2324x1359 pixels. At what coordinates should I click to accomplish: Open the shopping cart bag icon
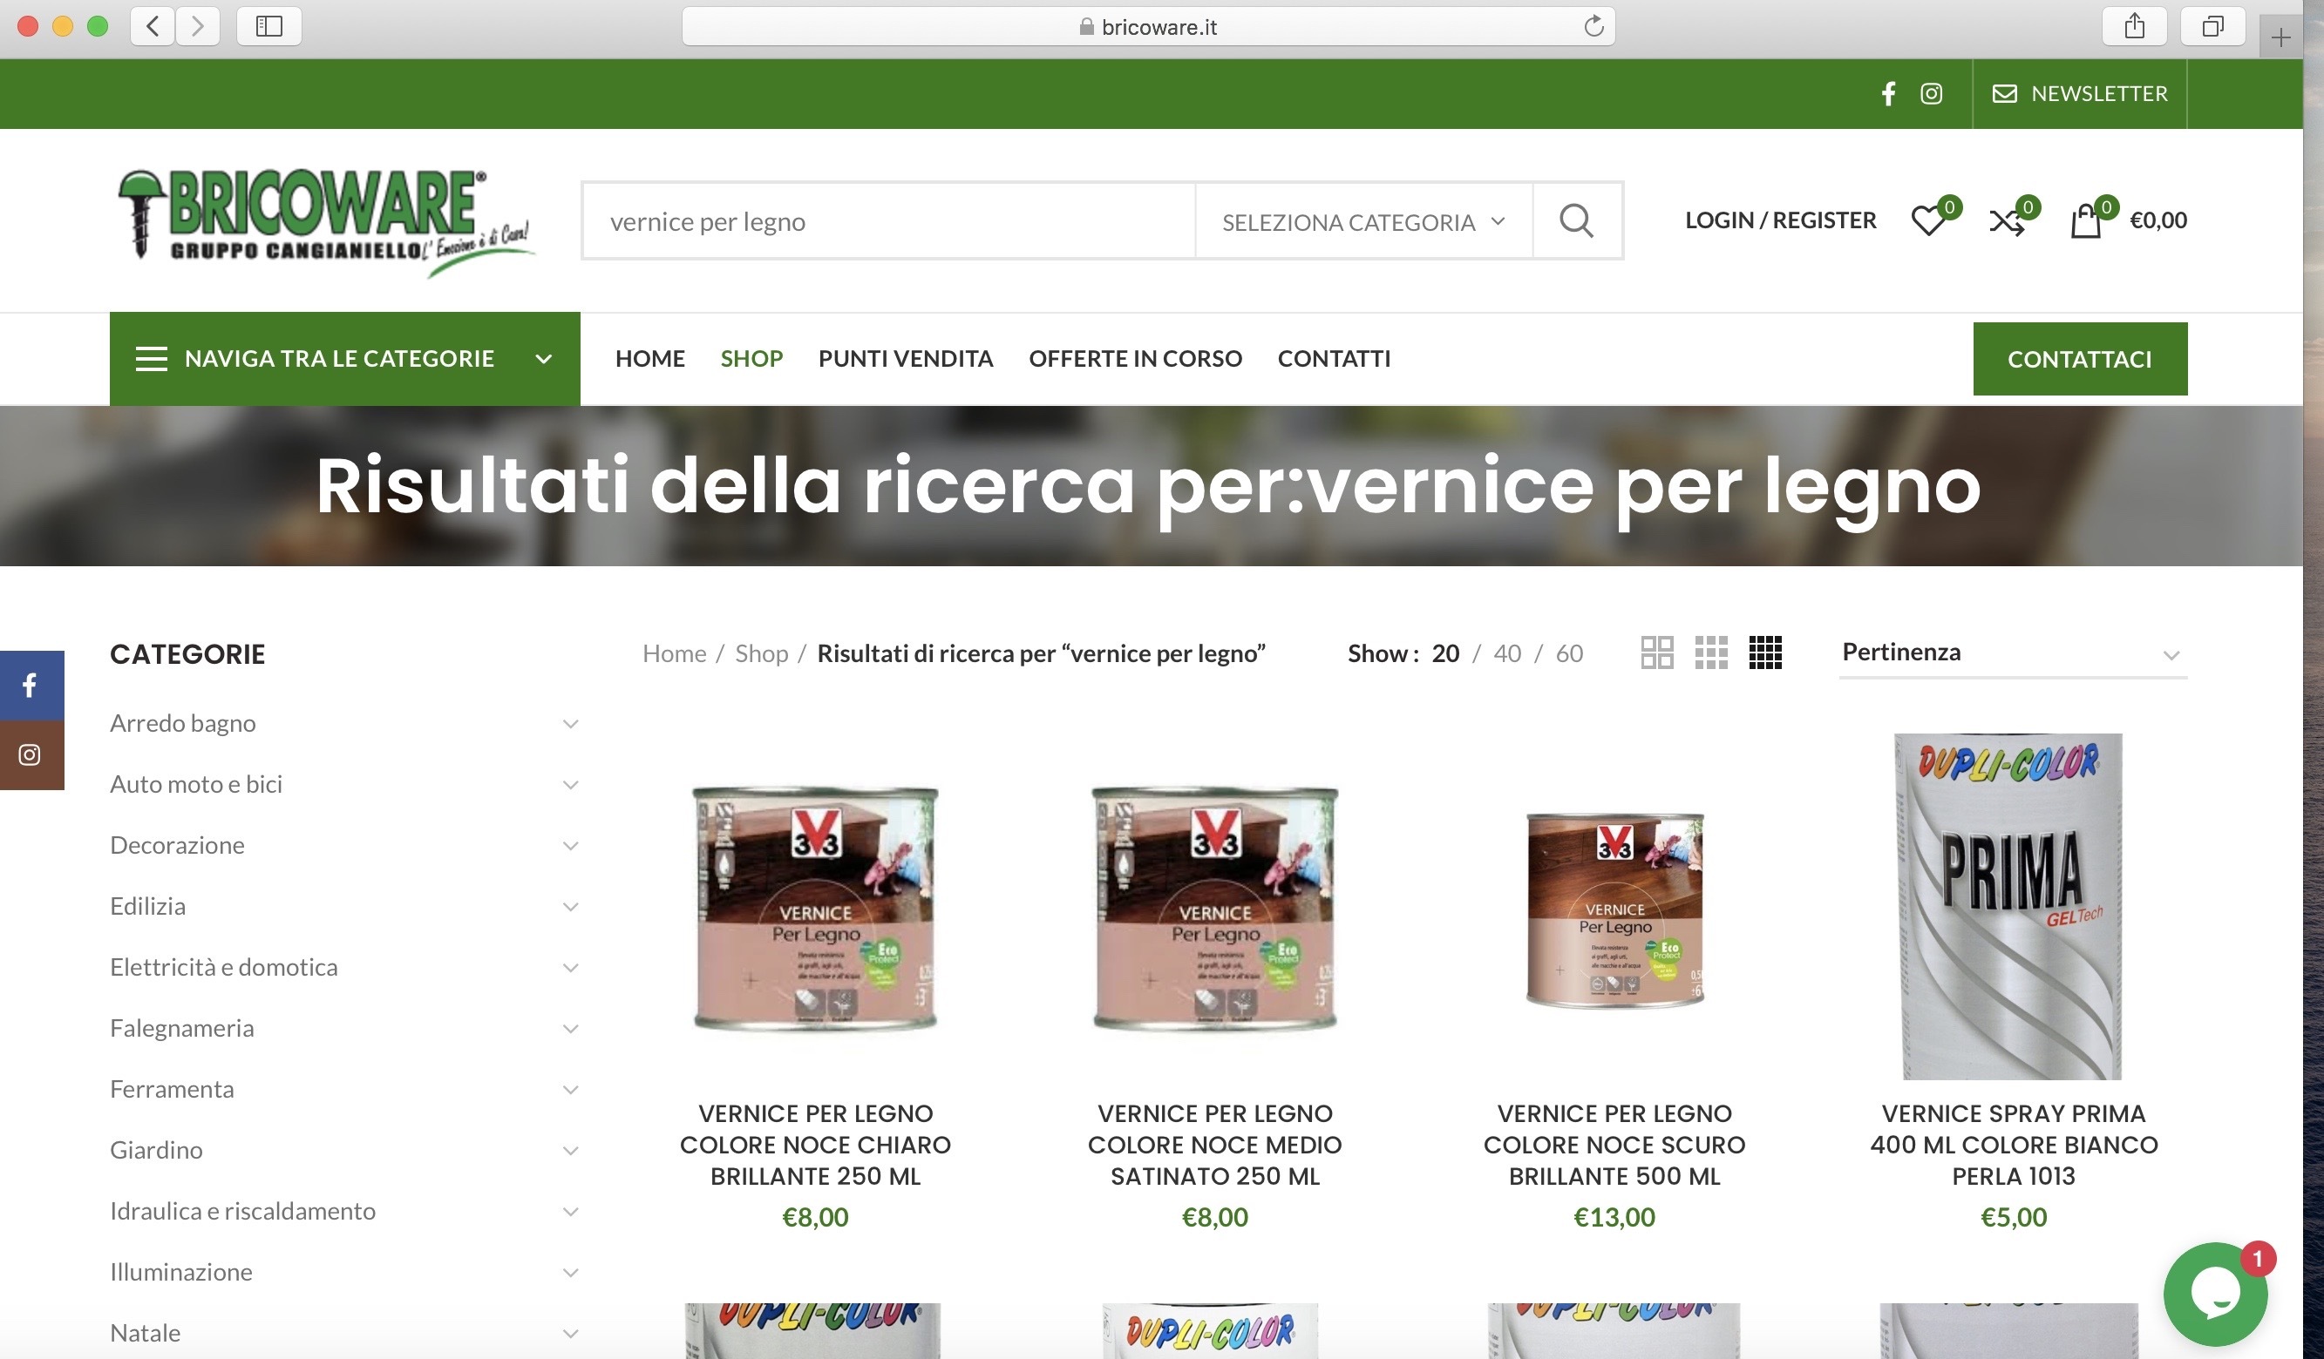[x=2085, y=221]
